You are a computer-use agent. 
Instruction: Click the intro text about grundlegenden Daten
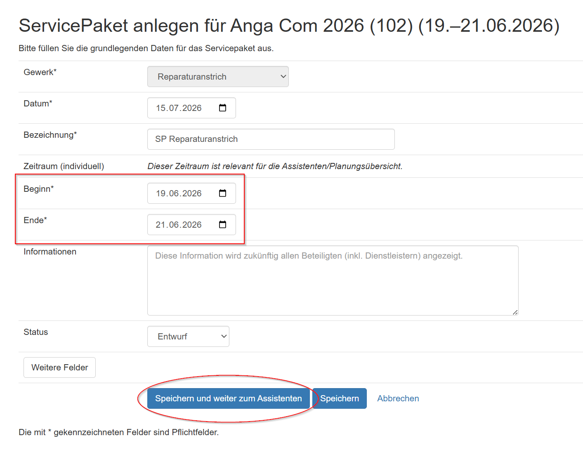pyautogui.click(x=146, y=48)
